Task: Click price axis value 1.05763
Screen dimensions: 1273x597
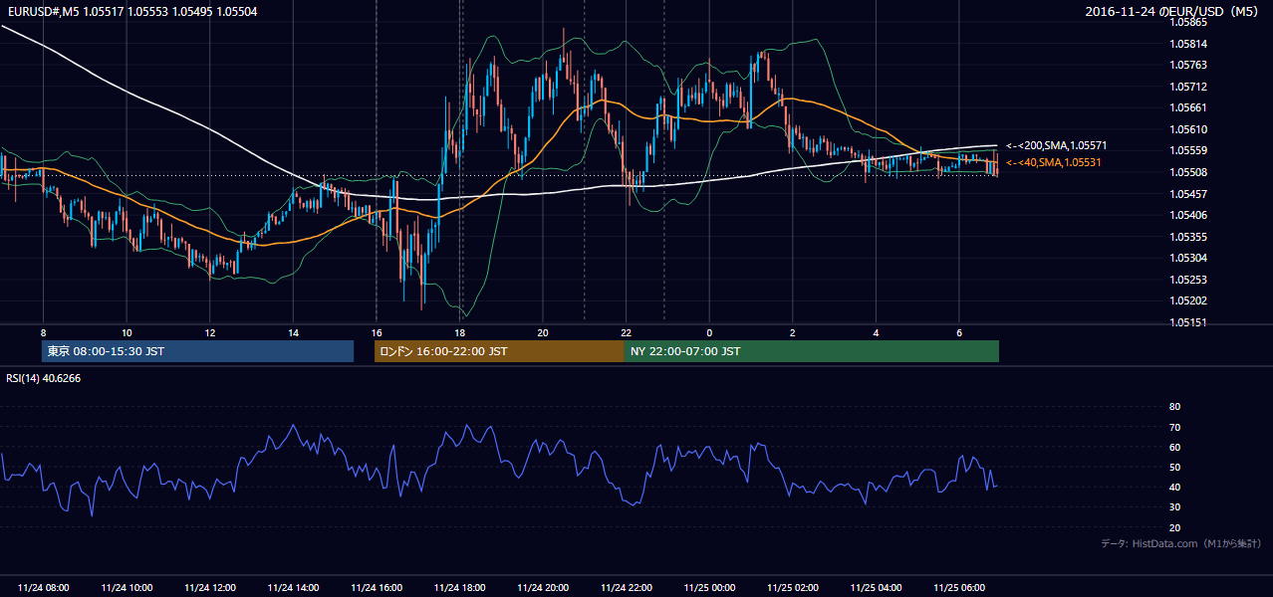Action: [x=1189, y=65]
